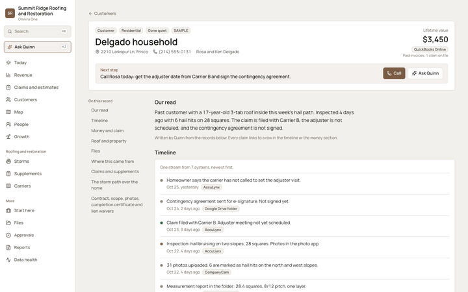Viewport: 468px width, 292px height.
Task: Go to Claims and estimates
Action: pos(38,88)
